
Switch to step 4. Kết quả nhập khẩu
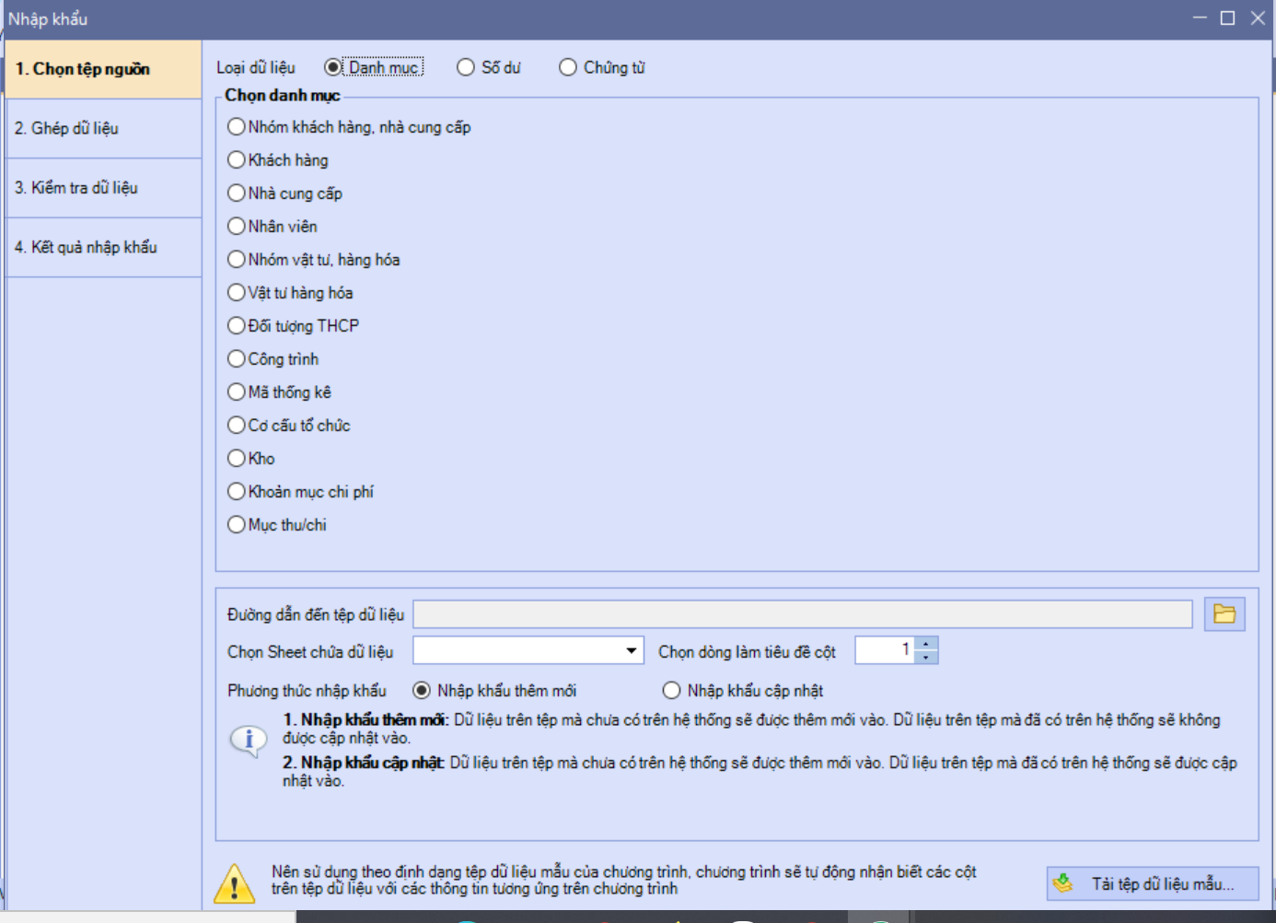(103, 247)
